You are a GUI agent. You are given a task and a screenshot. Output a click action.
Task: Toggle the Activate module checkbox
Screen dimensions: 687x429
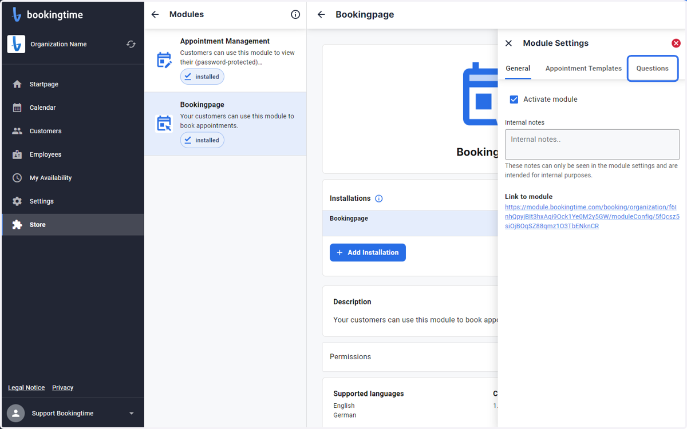coord(514,99)
